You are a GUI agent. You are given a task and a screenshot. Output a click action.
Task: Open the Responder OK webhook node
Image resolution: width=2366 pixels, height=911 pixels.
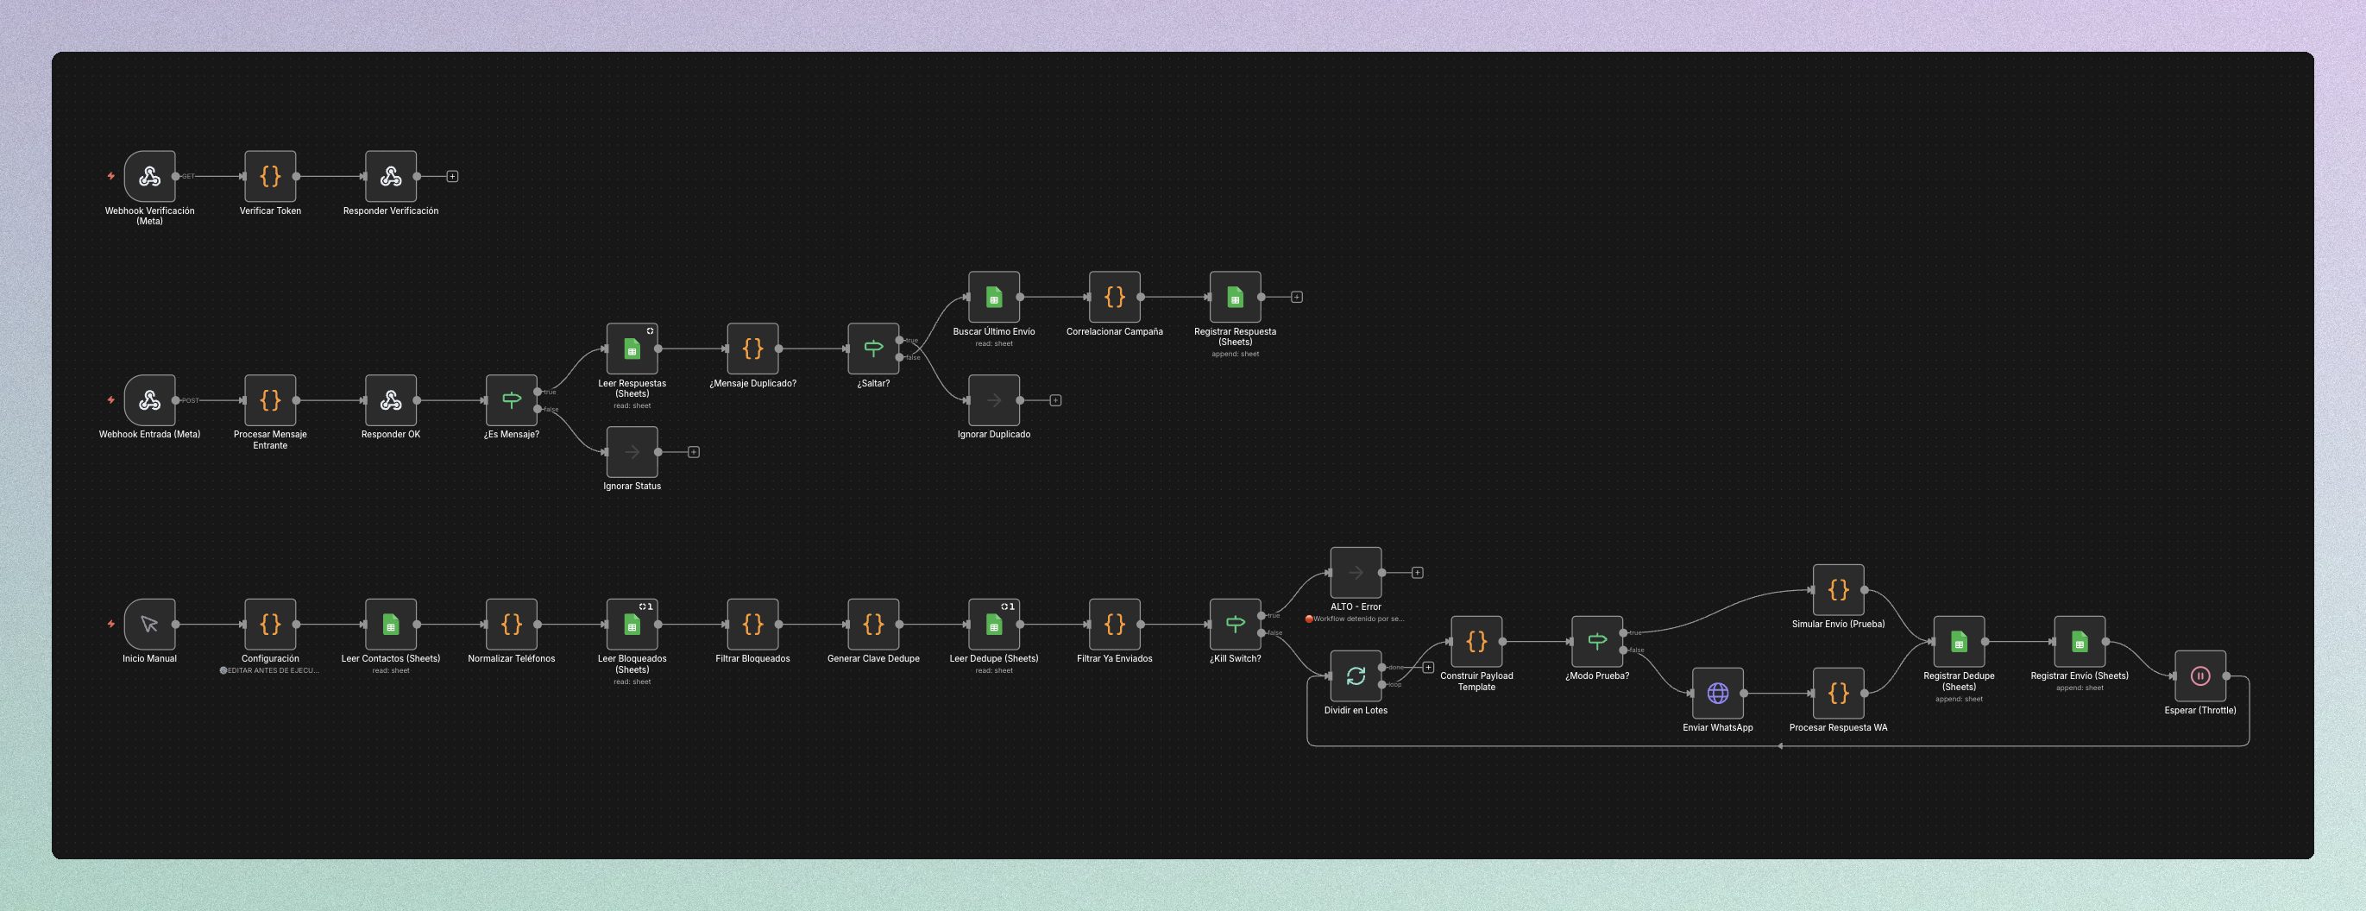(390, 400)
